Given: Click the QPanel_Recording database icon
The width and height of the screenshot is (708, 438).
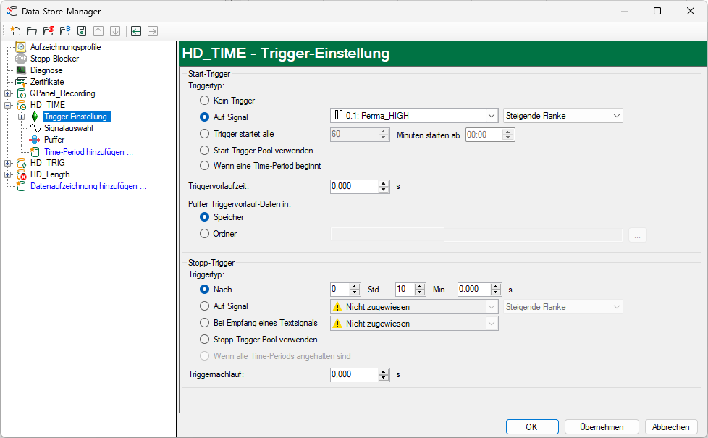Looking at the screenshot, I should (21, 93).
